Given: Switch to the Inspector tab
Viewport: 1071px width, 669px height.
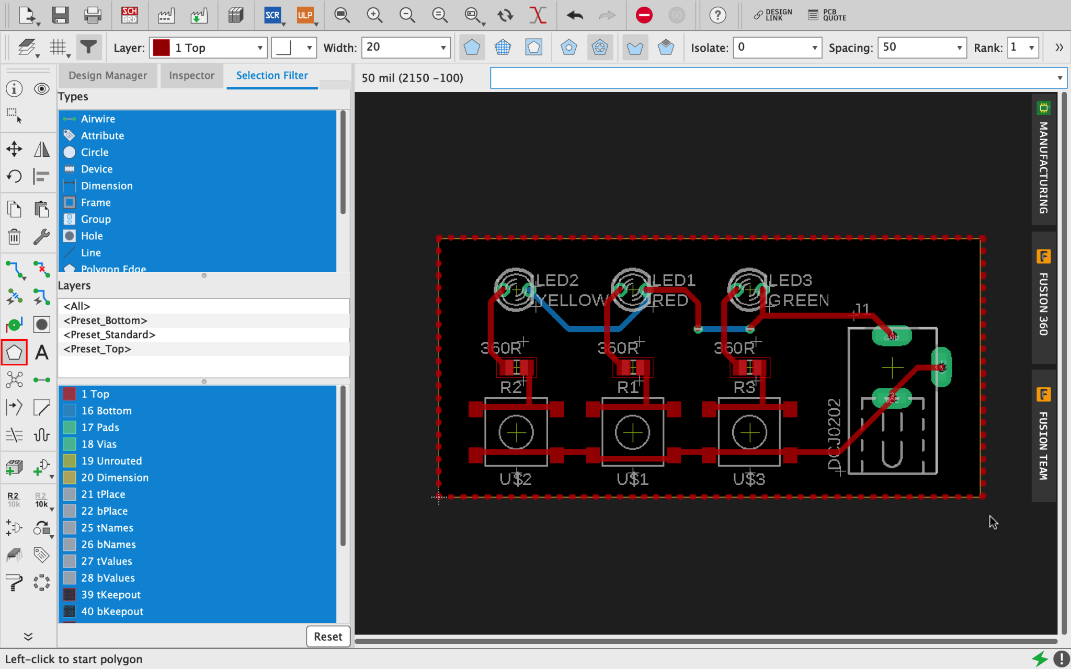Looking at the screenshot, I should point(191,75).
